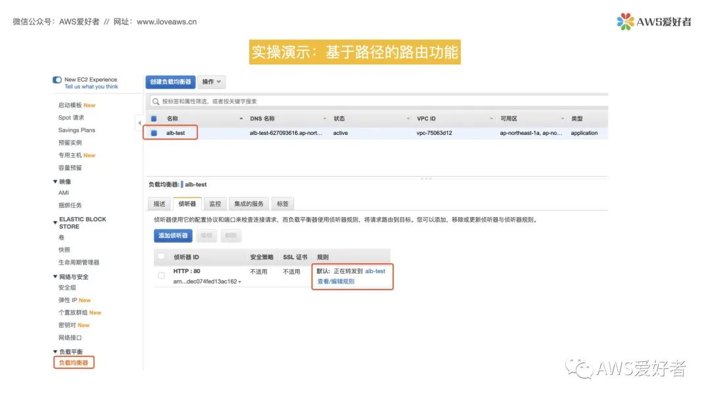Open 快照 in the sidebar
This screenshot has height=400, width=710.
tap(64, 249)
